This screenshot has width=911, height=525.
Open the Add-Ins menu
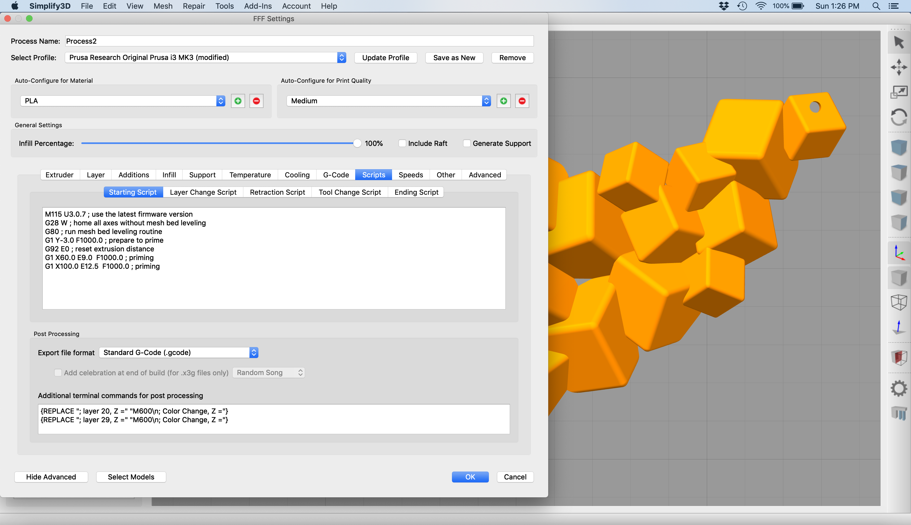click(x=258, y=6)
